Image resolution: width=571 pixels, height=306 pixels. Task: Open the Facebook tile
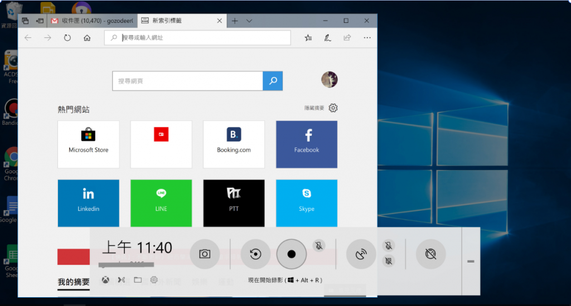click(307, 144)
